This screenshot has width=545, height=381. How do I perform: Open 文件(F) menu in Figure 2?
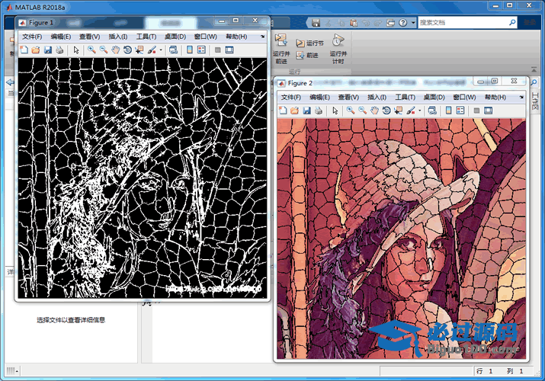tap(291, 97)
